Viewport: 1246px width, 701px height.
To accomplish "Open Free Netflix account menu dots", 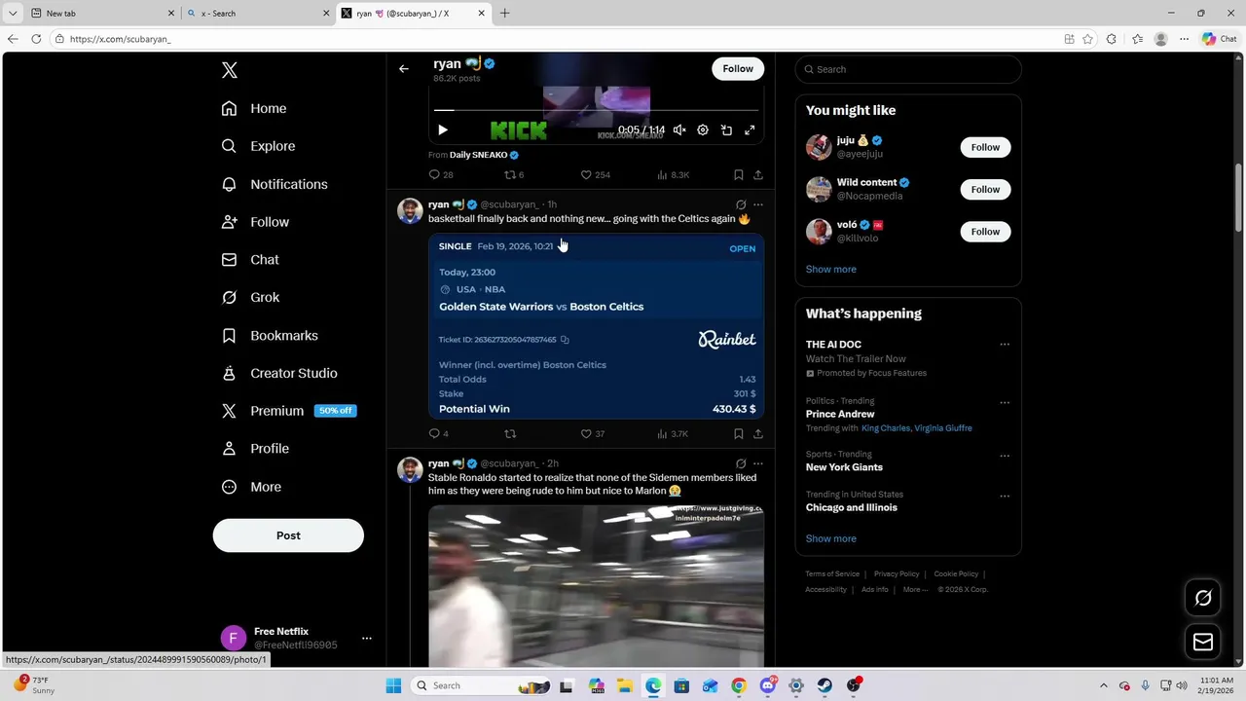I will pyautogui.click(x=367, y=639).
